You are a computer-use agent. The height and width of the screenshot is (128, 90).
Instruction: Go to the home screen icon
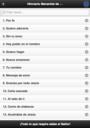[3, 4]
